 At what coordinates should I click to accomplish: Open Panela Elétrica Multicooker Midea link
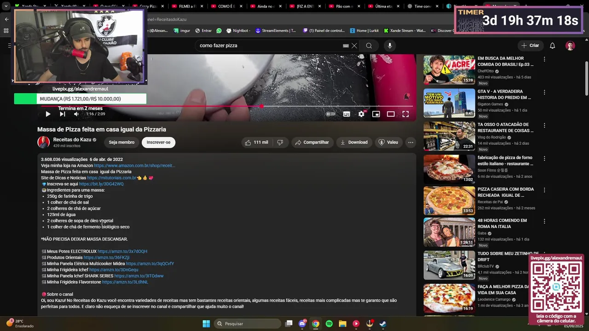(150, 264)
